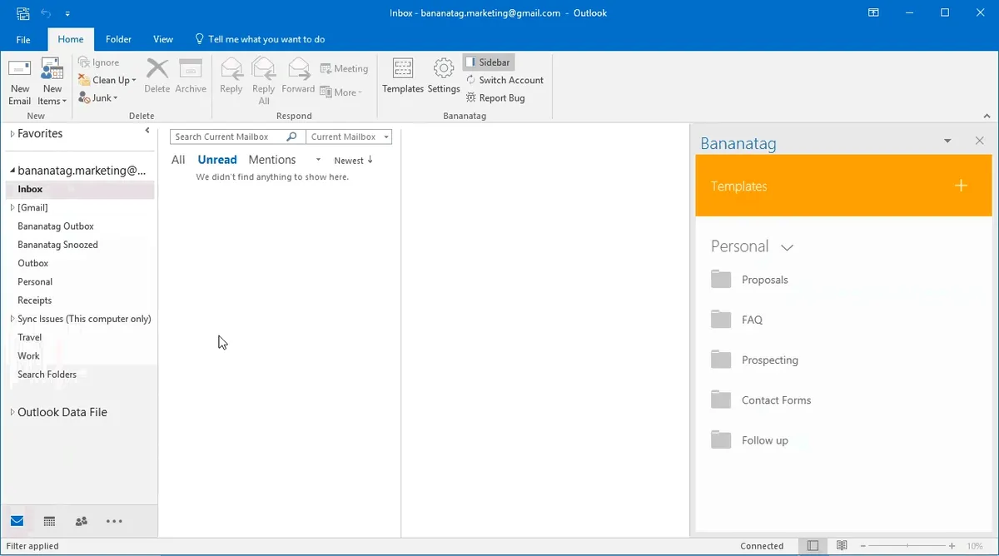The width and height of the screenshot is (999, 556).
Task: Open more navigation options ellipsis
Action: 114,521
